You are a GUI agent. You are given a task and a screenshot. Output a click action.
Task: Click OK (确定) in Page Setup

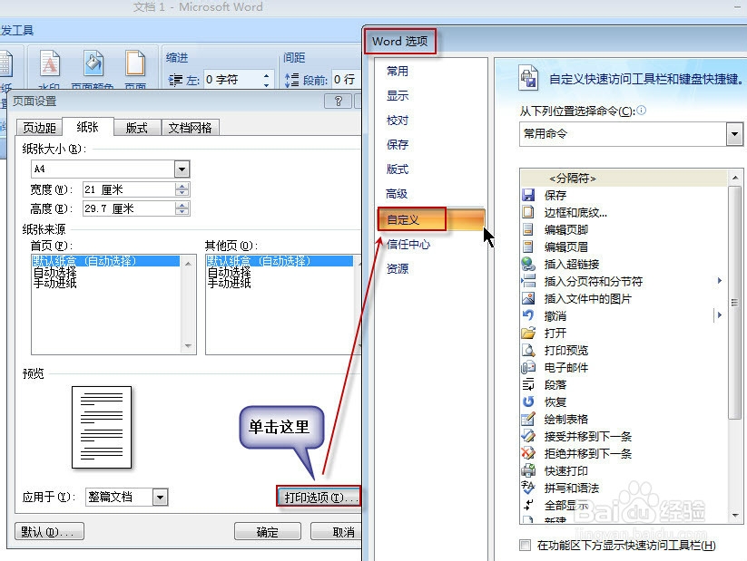268,531
